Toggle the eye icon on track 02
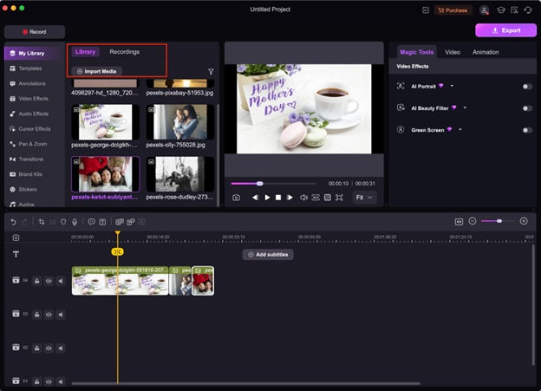 pyautogui.click(x=49, y=348)
